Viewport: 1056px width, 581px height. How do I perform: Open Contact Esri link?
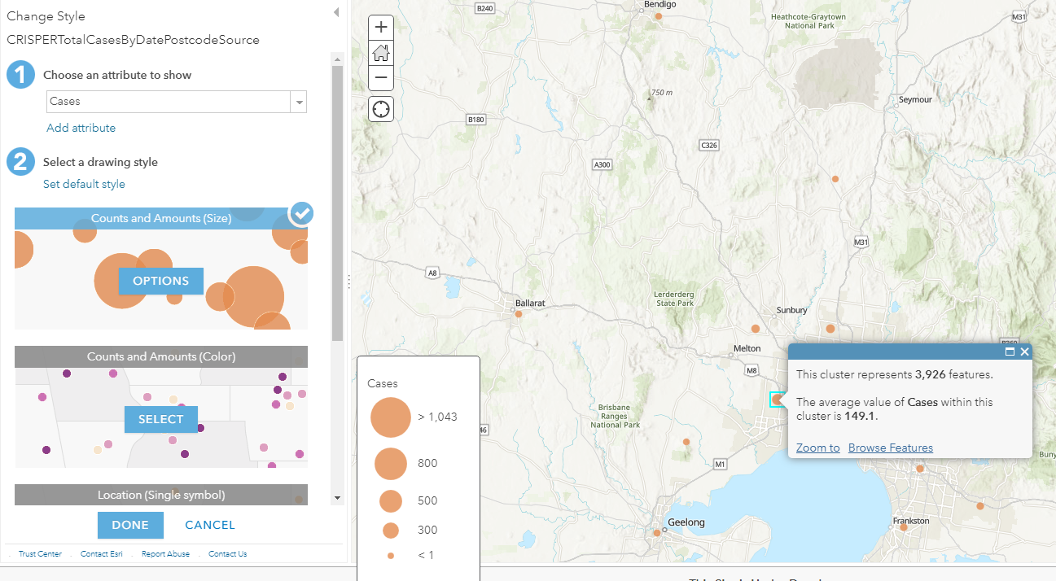[x=102, y=554]
